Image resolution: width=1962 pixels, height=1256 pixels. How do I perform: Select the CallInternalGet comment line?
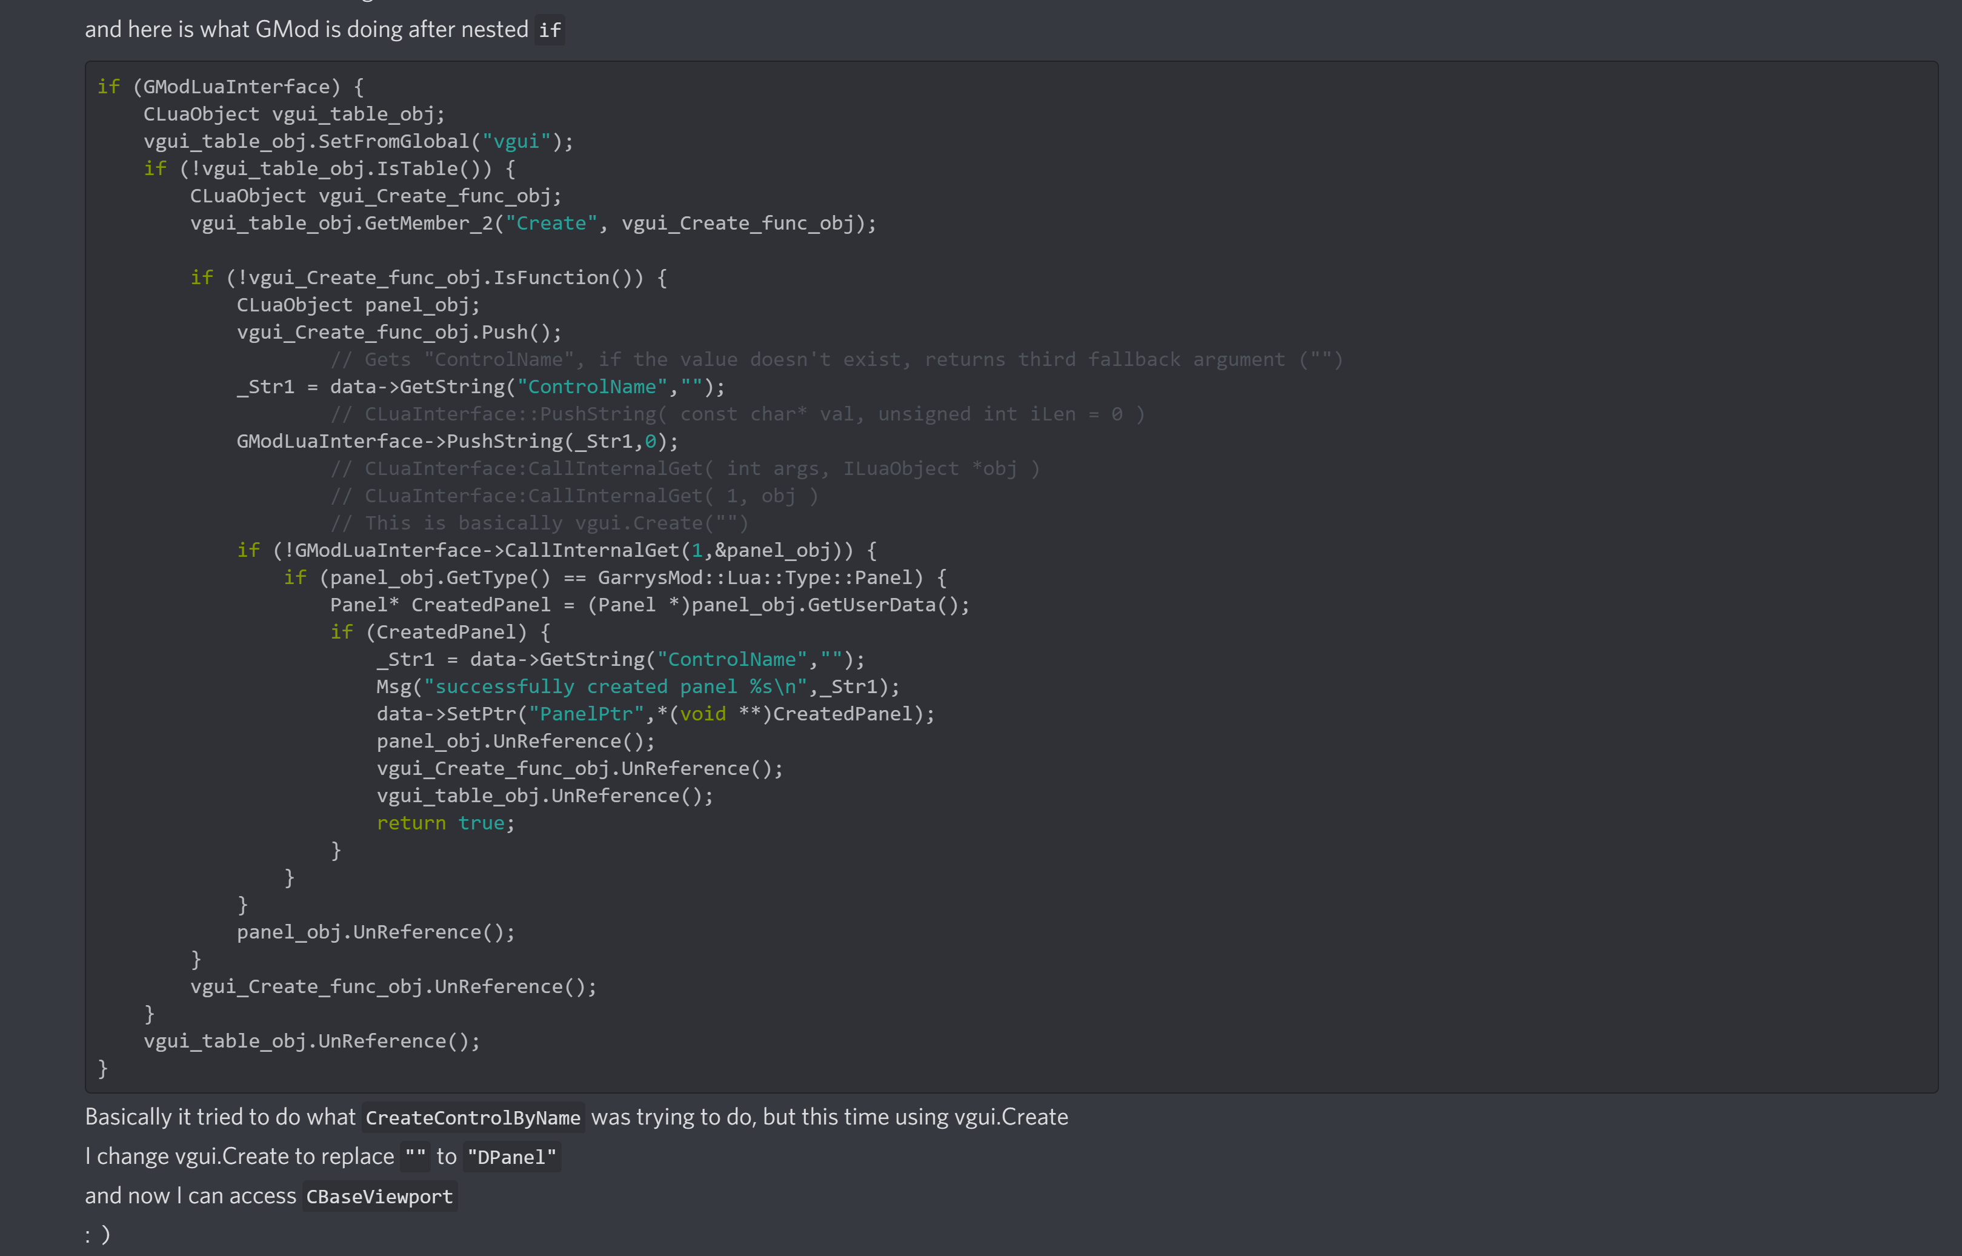pyautogui.click(x=685, y=468)
